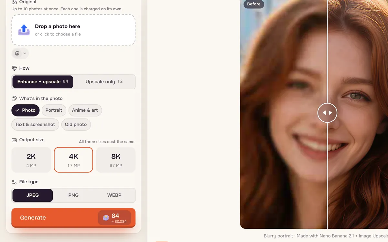The width and height of the screenshot is (388, 242).
Task: Set output size to 2K
Action: point(31,160)
